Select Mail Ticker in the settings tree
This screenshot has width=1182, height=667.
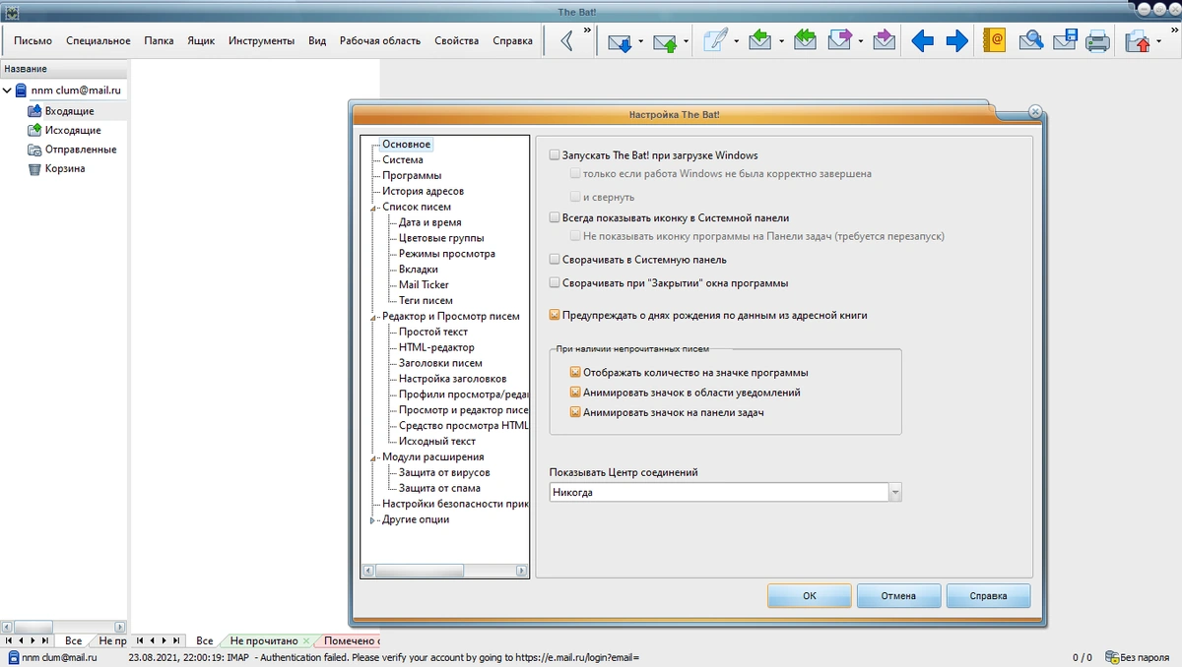[x=424, y=285]
